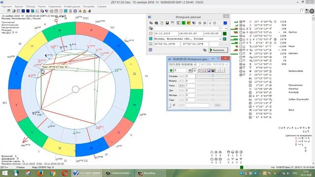The image size is (315, 177).
Task: Click the blue Z icon in Исходные данные
Action: coord(225,23)
